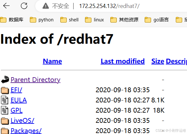Go back with the browser back arrow
The width and height of the screenshot is (187, 134).
6,6
